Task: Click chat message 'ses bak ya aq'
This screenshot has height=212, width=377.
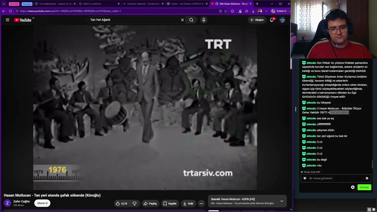Action: 325,118
